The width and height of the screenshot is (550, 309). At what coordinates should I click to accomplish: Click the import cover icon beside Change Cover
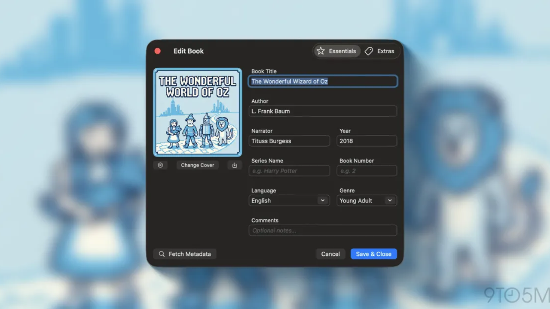pyautogui.click(x=234, y=165)
